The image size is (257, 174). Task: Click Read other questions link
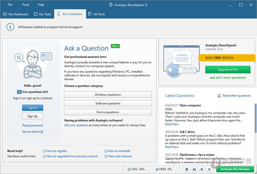coord(237,95)
